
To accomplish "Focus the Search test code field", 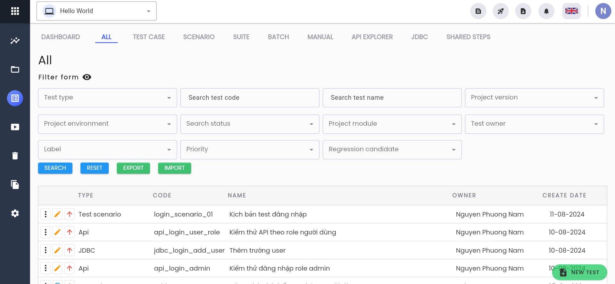I will click(250, 98).
